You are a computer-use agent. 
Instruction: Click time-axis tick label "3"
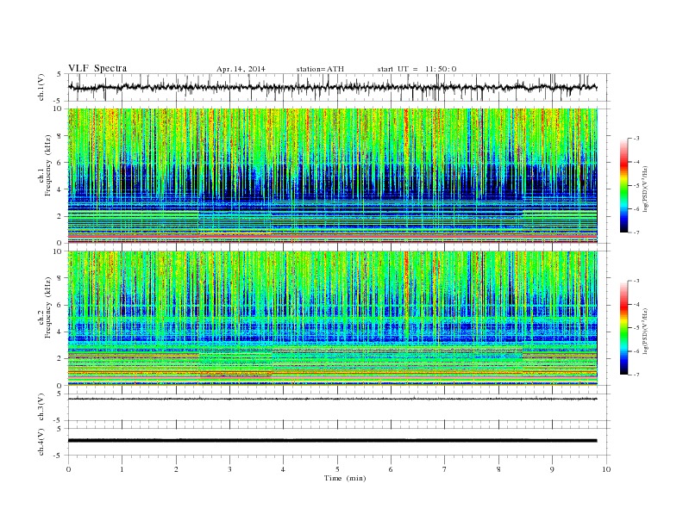(229, 469)
